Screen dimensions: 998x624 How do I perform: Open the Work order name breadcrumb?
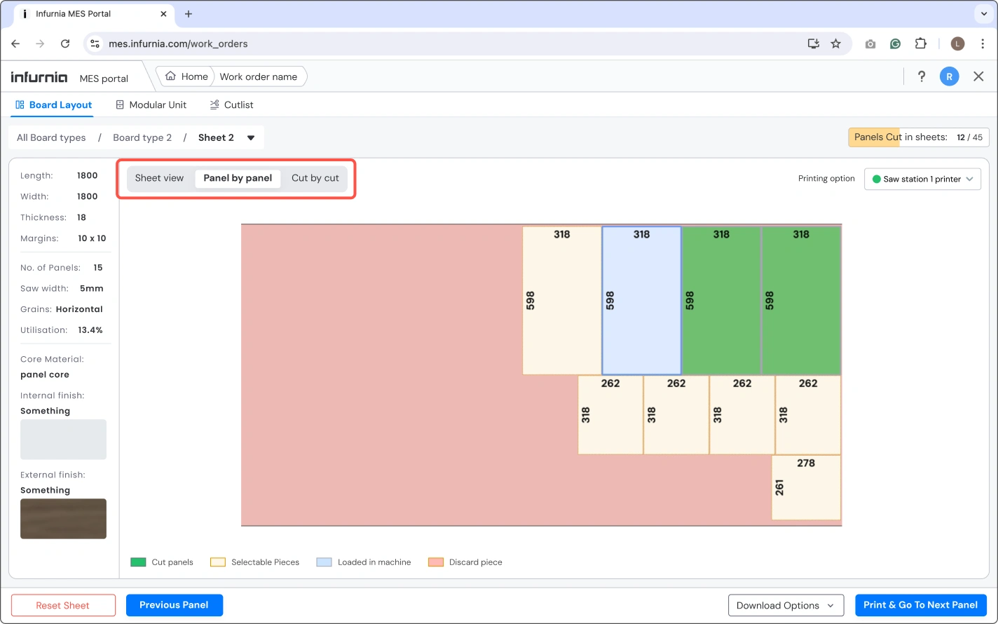click(259, 76)
